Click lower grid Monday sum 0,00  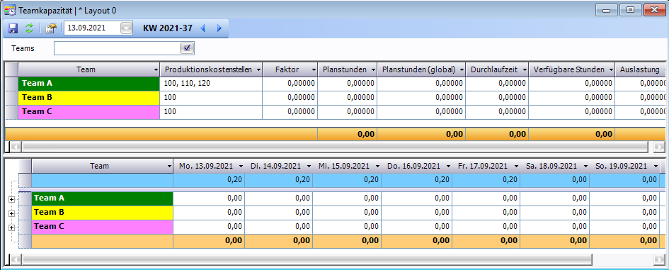[x=209, y=241]
